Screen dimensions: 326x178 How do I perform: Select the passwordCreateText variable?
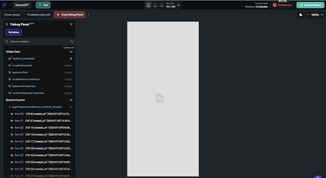tap(39, 86)
